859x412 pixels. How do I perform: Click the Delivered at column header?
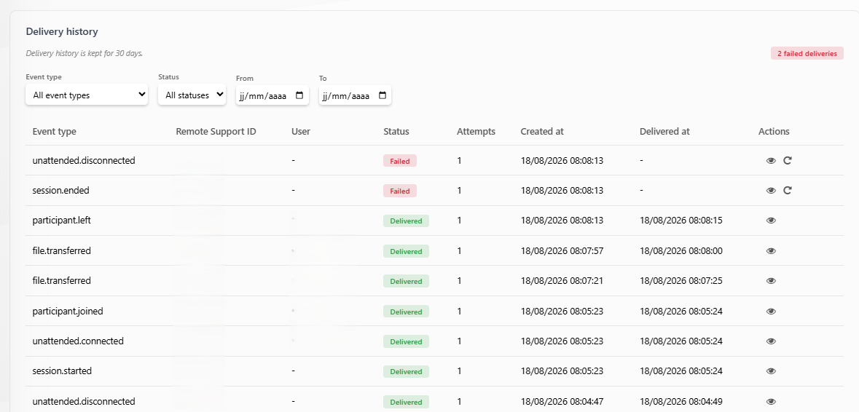pyautogui.click(x=664, y=131)
